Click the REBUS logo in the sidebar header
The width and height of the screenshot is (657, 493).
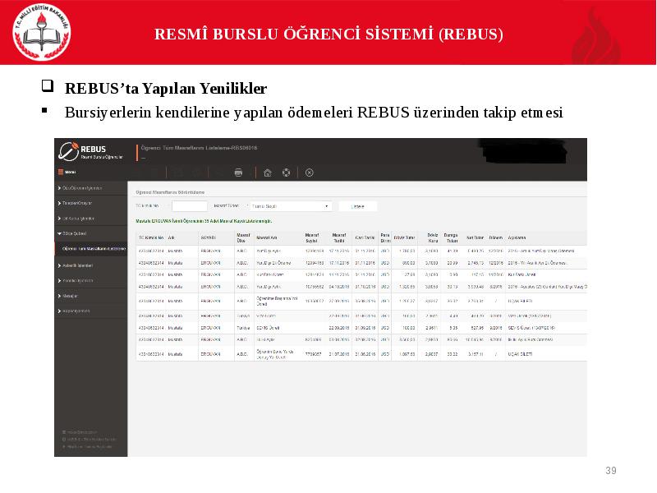[x=90, y=152]
